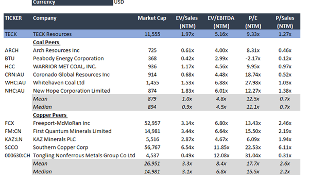
Task: Select Coronado P/E value 18.74x
Action: [253, 75]
